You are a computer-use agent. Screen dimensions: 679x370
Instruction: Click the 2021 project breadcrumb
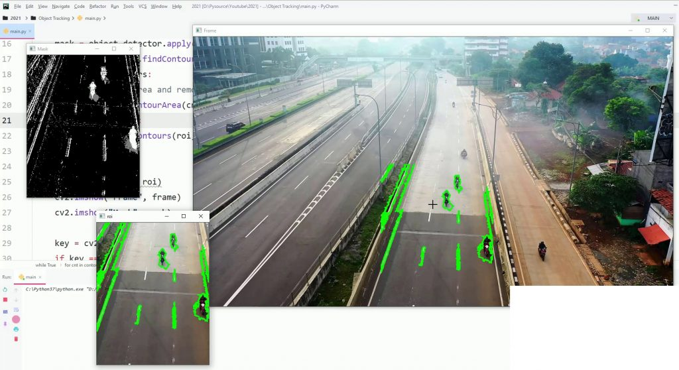pyautogui.click(x=16, y=18)
